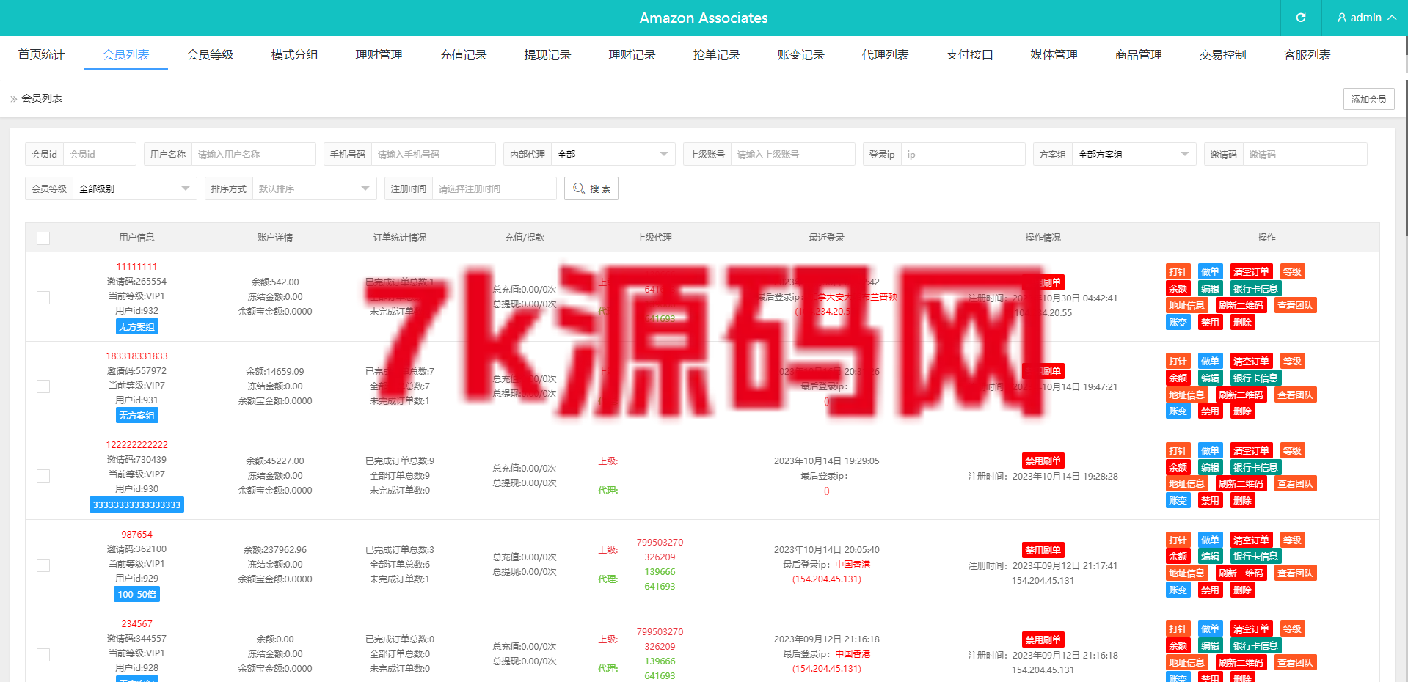This screenshot has width=1408, height=682.
Task: Click the 最近登录 column header
Action: tap(827, 238)
